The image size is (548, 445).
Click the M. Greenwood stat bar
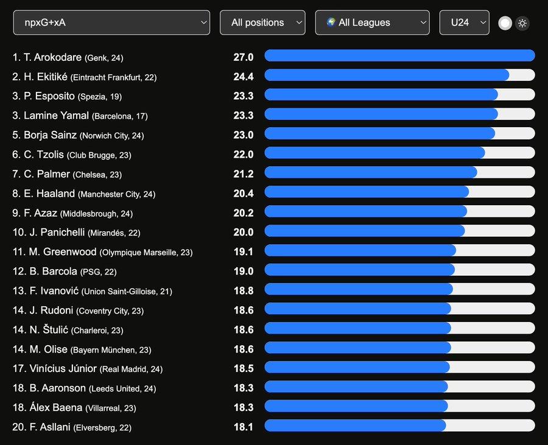point(399,250)
